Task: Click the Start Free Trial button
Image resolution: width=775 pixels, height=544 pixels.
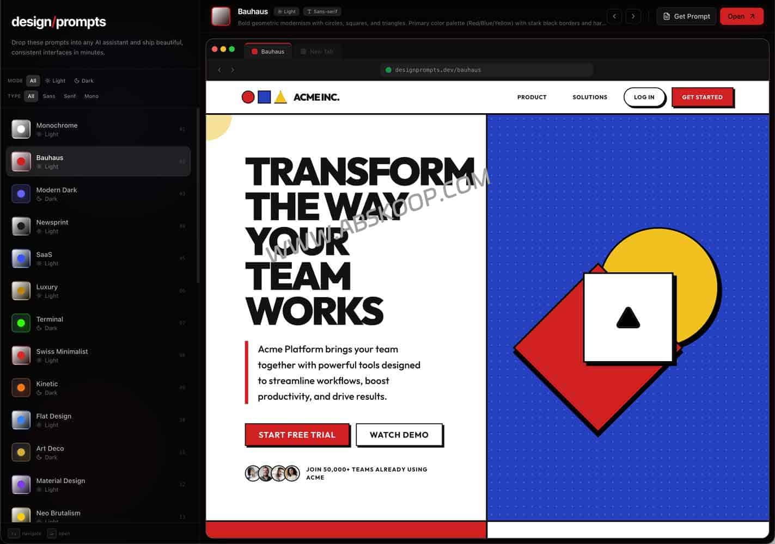Action: point(297,435)
